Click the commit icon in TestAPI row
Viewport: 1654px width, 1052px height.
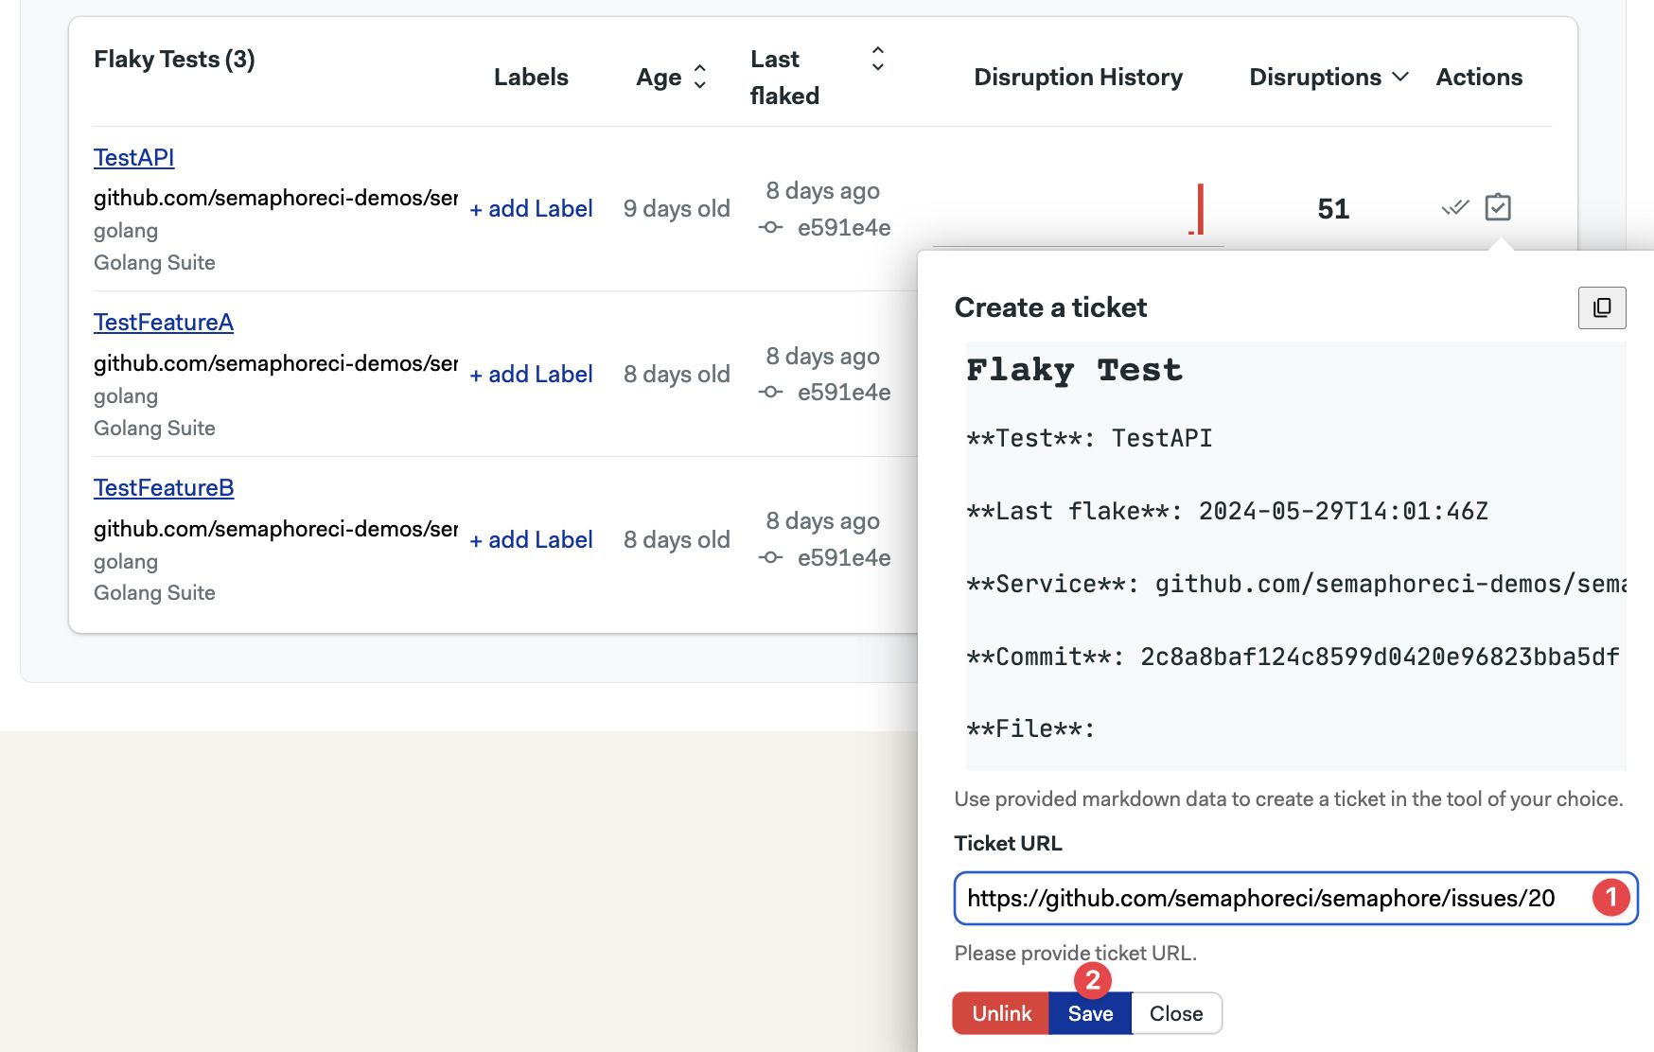pos(771,227)
